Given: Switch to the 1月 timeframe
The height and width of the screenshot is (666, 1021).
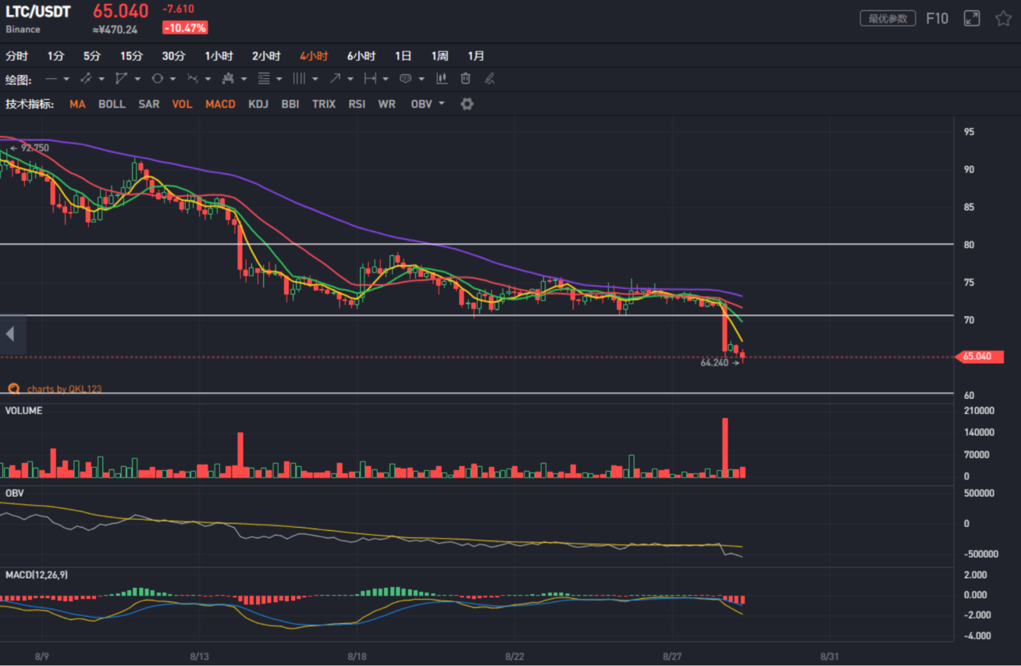Looking at the screenshot, I should [476, 56].
